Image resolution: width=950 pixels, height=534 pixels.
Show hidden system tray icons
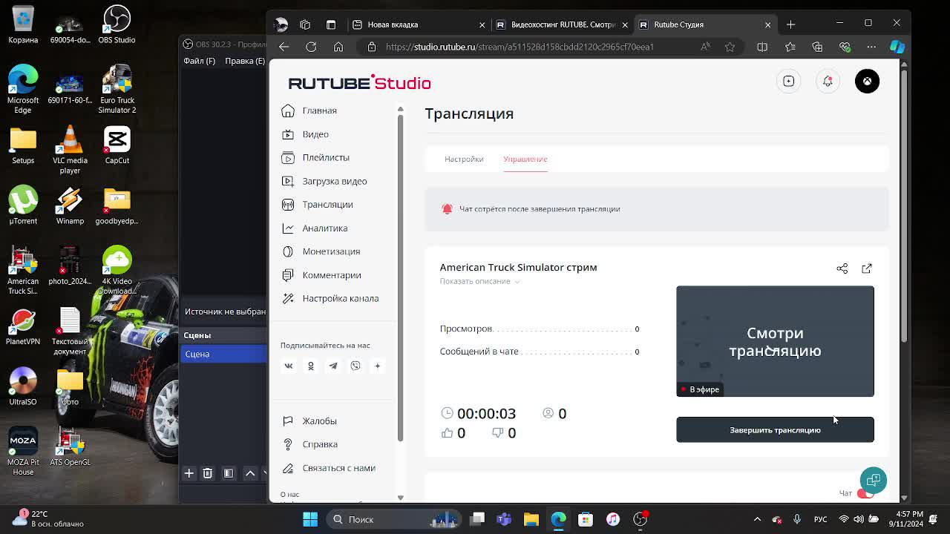(x=757, y=519)
